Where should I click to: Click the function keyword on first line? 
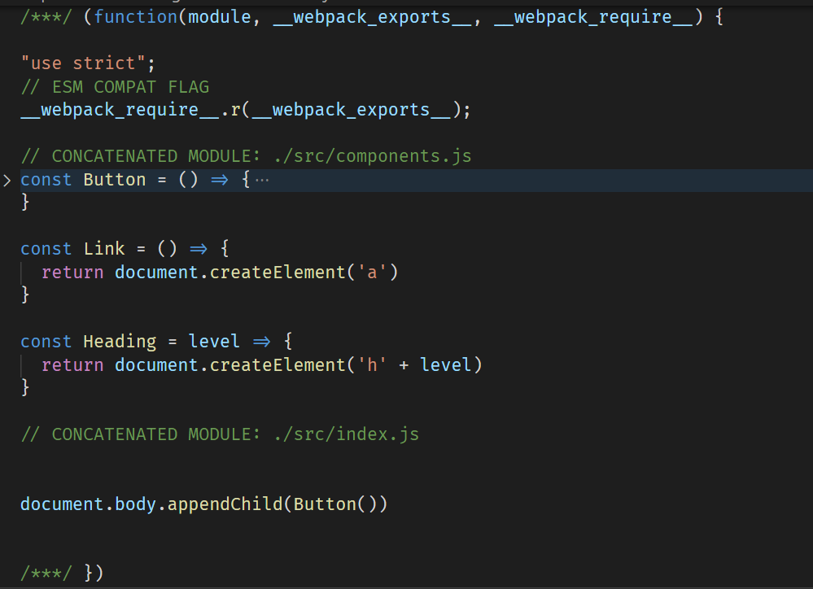(136, 17)
